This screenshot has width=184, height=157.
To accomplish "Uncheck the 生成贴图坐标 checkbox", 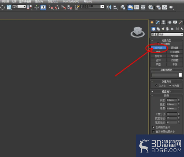I will click(153, 127).
